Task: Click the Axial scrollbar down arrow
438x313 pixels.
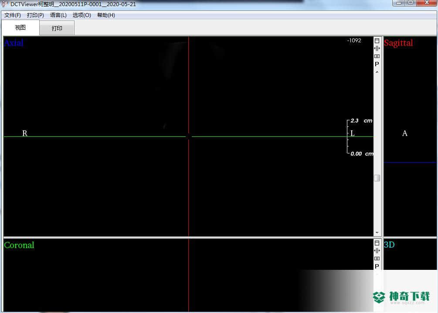Action: pyautogui.click(x=377, y=232)
